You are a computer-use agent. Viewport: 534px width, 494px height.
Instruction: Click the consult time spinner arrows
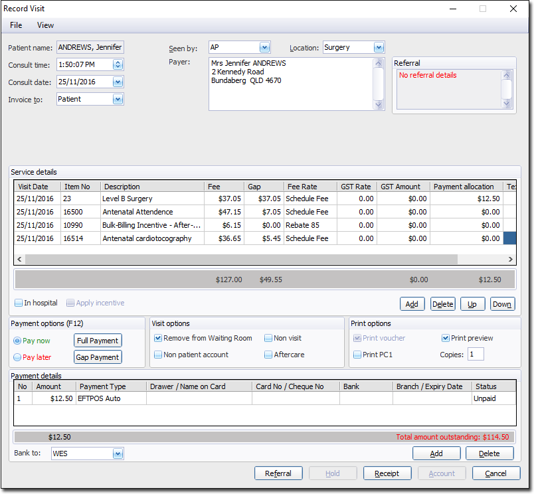pos(118,64)
